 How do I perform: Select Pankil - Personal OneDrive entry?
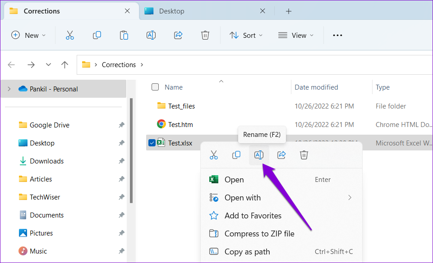click(x=64, y=89)
